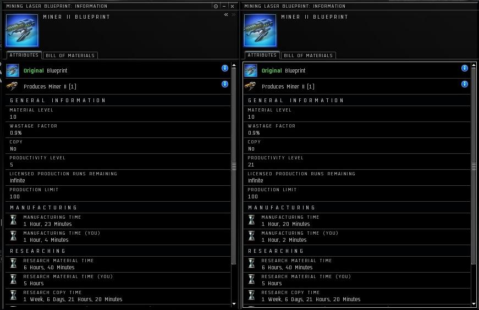Click '1 Hour, 2 Minutes' manufacturing time value
Viewport: 479px width, 310px height.
[x=284, y=240]
